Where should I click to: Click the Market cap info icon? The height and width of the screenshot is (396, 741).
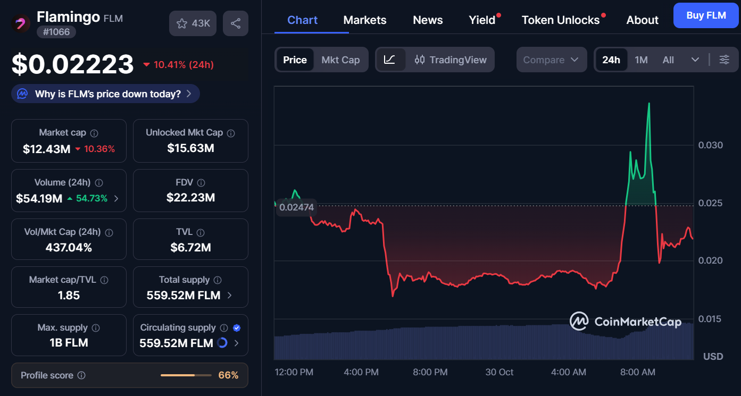click(94, 133)
